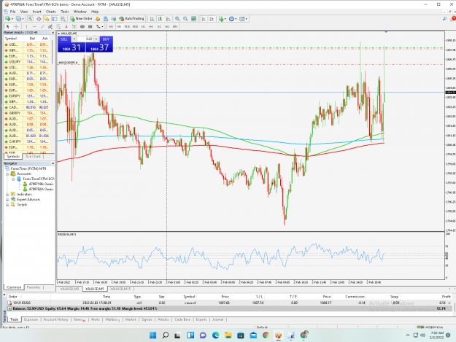This screenshot has height=342, width=456.
Task: Click the Zoom In magnifier icon
Action: pyautogui.click(x=177, y=19)
